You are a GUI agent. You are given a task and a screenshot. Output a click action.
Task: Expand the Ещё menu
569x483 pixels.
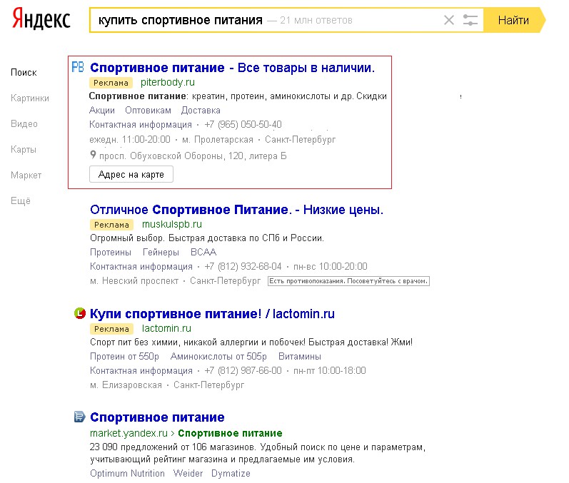pyautogui.click(x=21, y=201)
